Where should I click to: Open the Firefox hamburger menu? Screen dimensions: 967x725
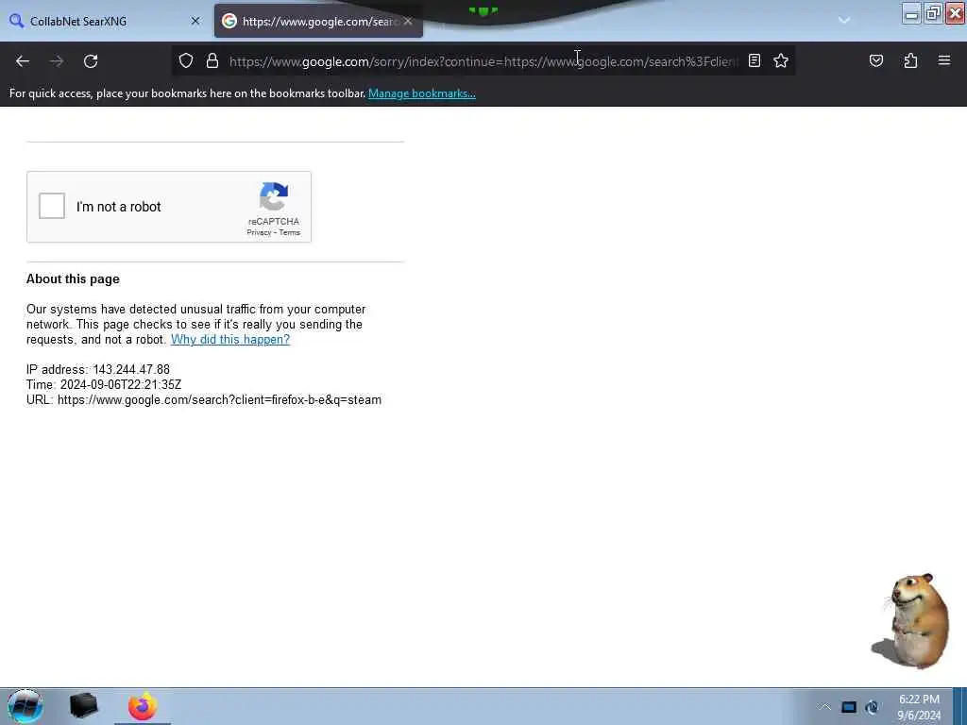pyautogui.click(x=944, y=60)
